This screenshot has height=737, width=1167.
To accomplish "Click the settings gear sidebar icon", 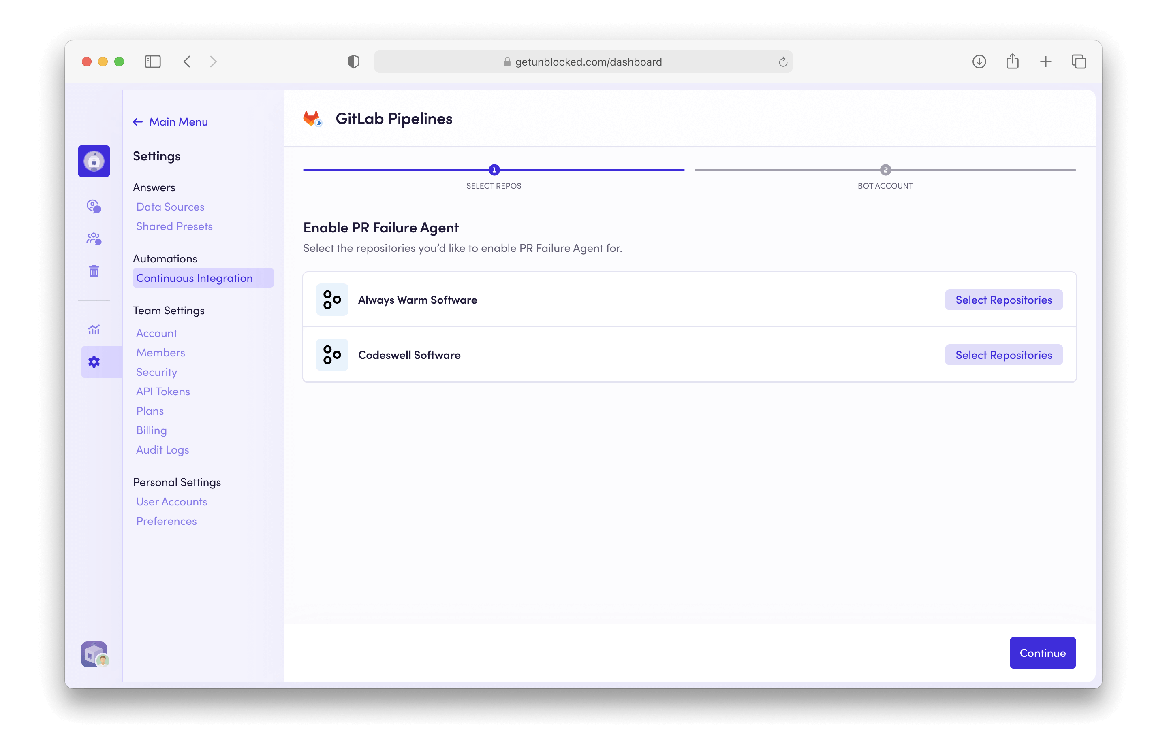I will tap(94, 362).
